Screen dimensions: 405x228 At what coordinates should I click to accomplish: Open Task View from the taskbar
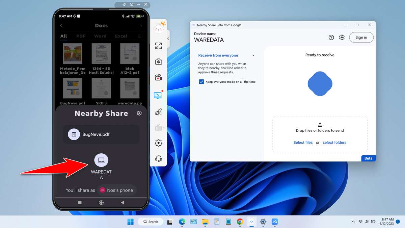(170, 222)
